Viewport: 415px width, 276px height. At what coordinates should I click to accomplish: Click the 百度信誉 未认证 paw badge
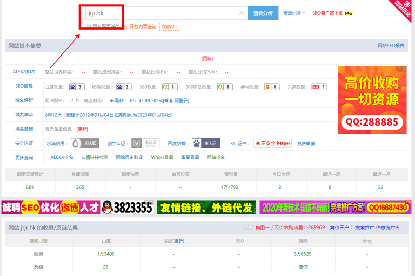point(206,143)
